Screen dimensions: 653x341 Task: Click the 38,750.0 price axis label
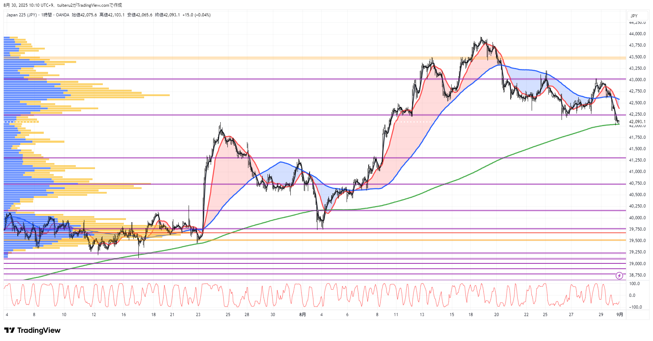pos(637,275)
